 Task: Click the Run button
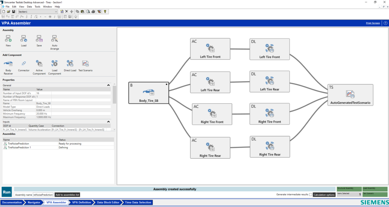click(x=7, y=192)
